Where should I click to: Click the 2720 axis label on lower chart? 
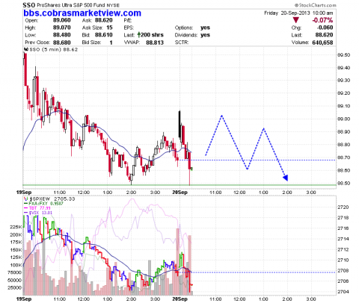coord(343,207)
